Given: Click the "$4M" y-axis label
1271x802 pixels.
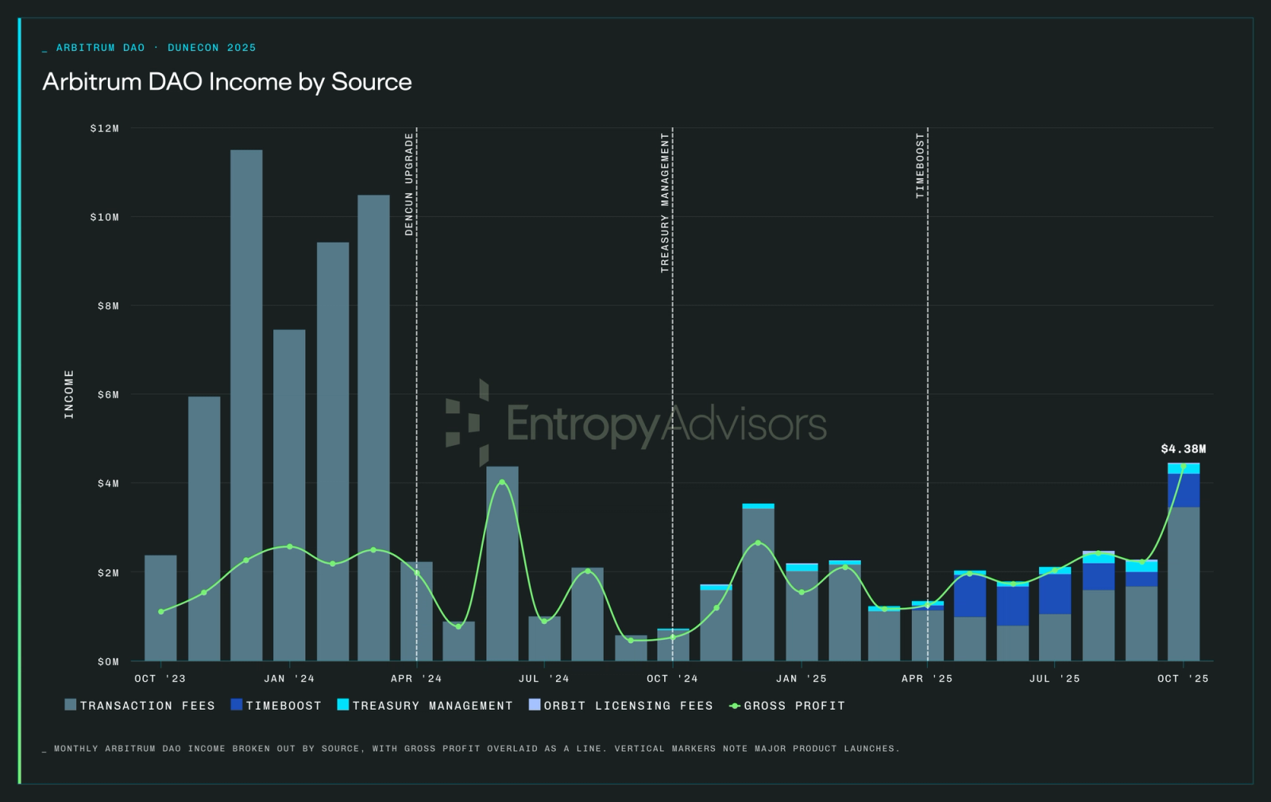Looking at the screenshot, I should 108,483.
